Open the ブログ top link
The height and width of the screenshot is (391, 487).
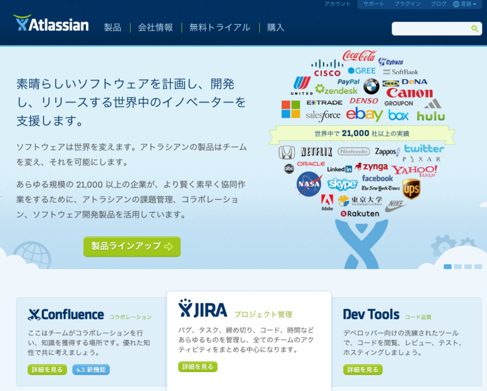coord(438,4)
